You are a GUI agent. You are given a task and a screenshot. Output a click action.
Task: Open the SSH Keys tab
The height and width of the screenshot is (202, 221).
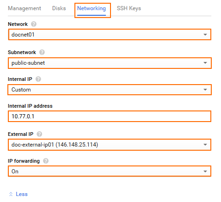pyautogui.click(x=129, y=8)
